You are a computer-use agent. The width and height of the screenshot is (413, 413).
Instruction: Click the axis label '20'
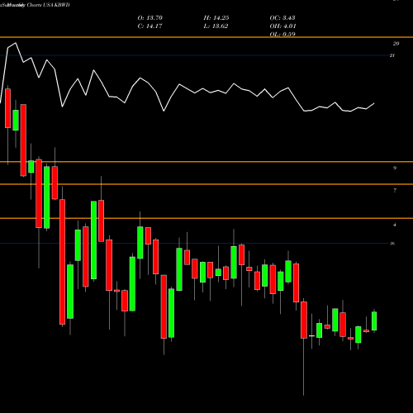click(396, 44)
